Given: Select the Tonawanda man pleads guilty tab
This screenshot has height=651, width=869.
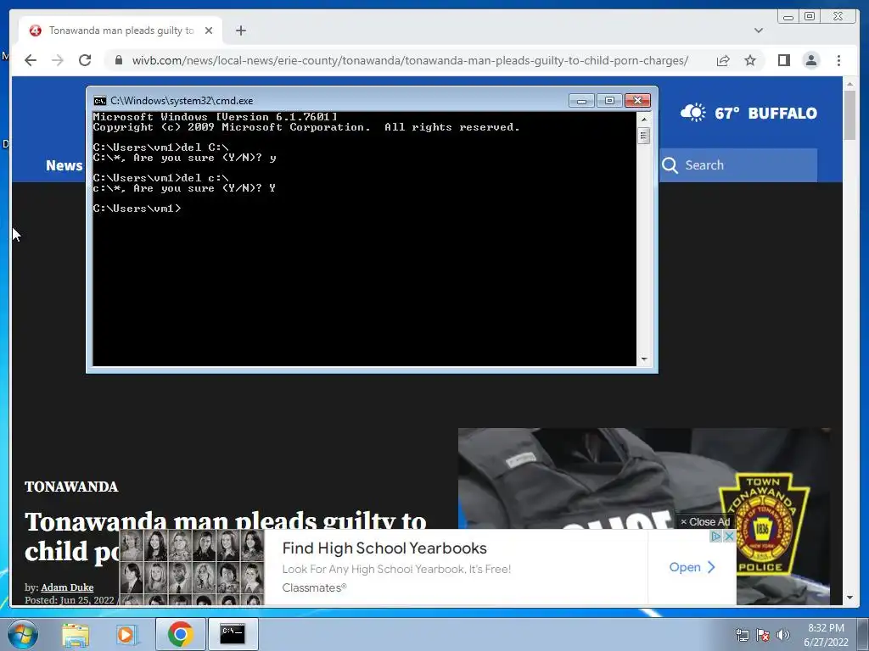Looking at the screenshot, I should click(x=121, y=31).
